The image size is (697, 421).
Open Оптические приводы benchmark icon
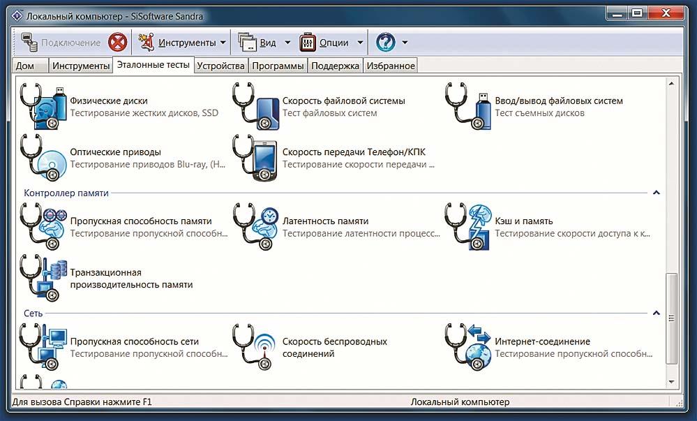[x=43, y=157]
